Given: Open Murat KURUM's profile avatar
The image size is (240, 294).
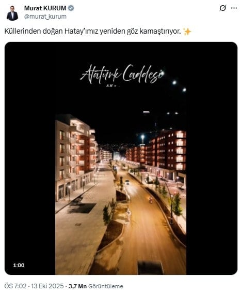Looking at the screenshot, I should [x=12, y=13].
